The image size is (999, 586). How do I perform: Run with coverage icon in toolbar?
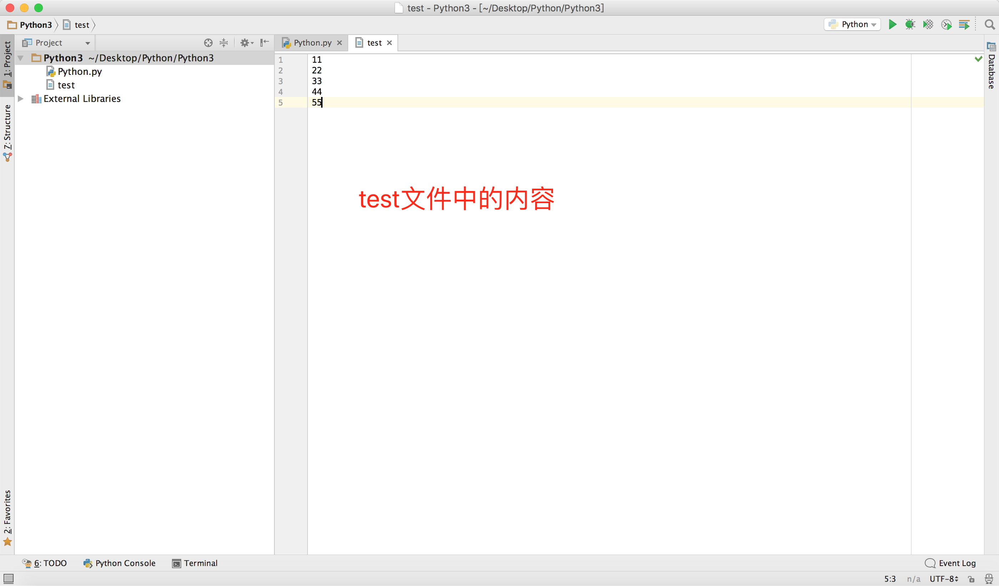928,25
